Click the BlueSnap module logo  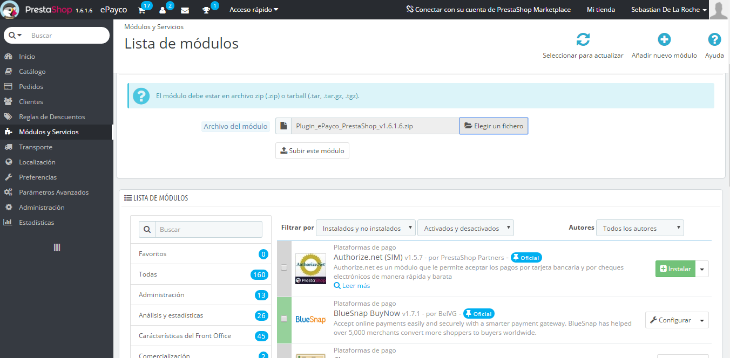(x=310, y=320)
